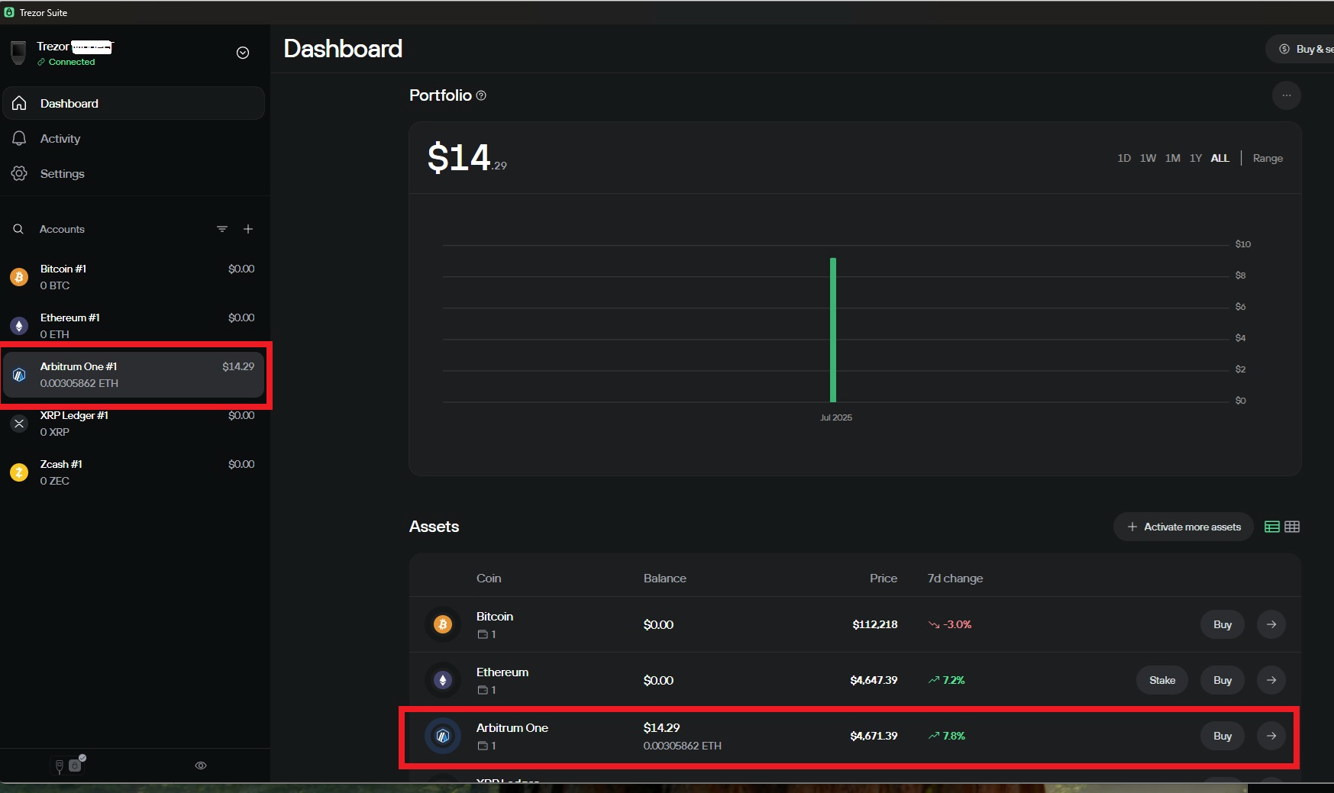Screen dimensions: 1334x793
Task: Add a new account with plus icon
Action: click(x=248, y=229)
